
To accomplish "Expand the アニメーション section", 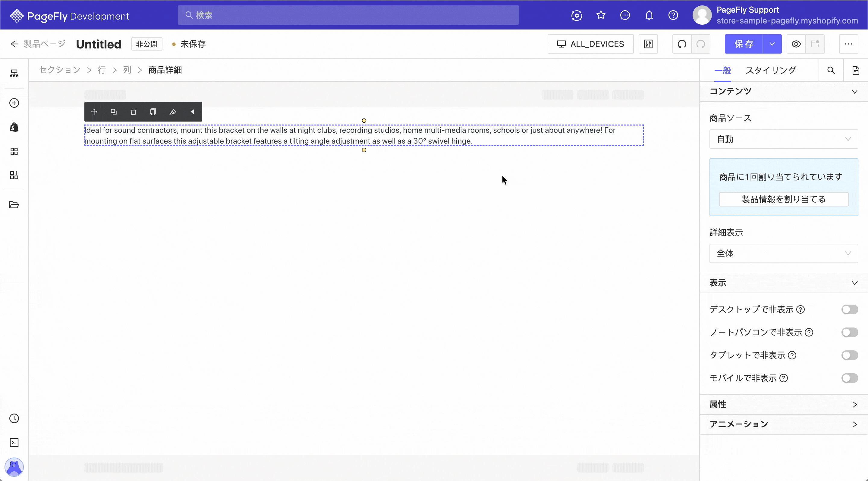I will coord(784,424).
